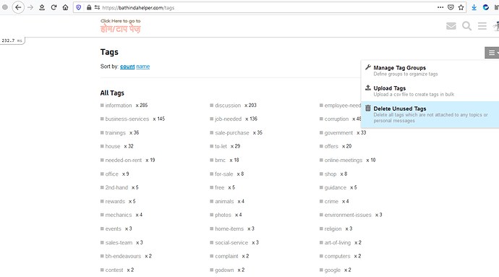Select Manage Tag Groups menu entry
Image resolution: width=499 pixels, height=277 pixels.
tap(430, 71)
